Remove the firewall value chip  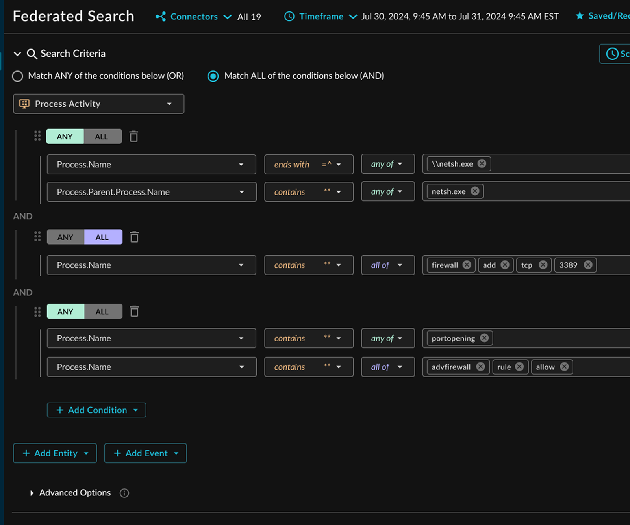point(467,265)
